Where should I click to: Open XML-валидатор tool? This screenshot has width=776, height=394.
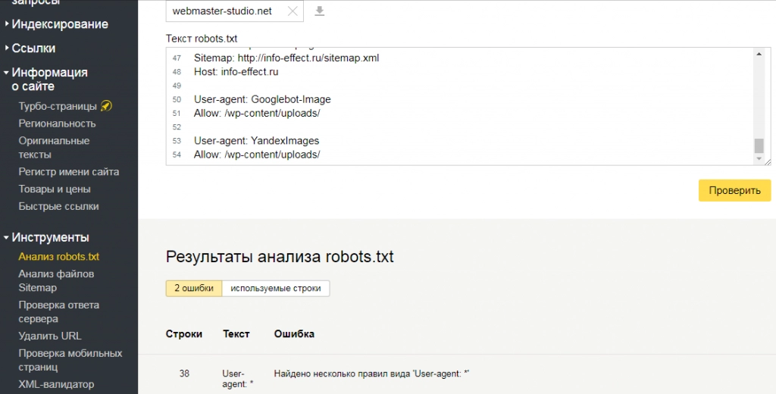coord(56,384)
